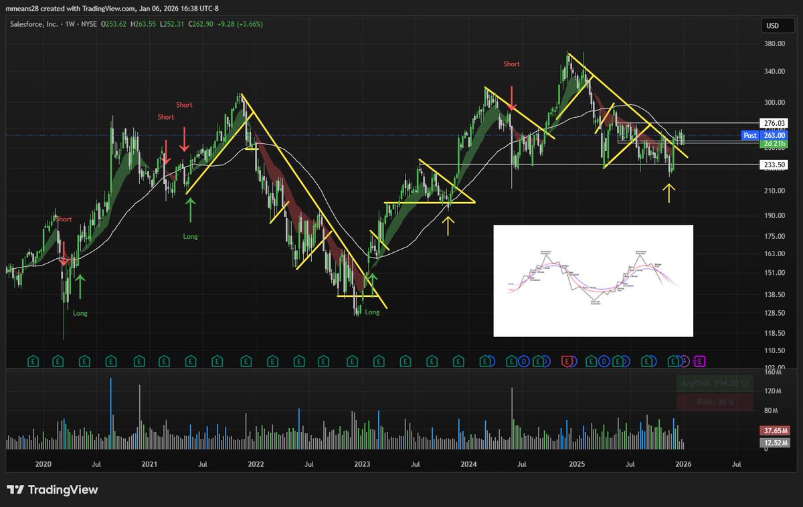Image resolution: width=803 pixels, height=507 pixels.
Task: Click the leftmost green earnings E marker
Action: click(x=32, y=361)
